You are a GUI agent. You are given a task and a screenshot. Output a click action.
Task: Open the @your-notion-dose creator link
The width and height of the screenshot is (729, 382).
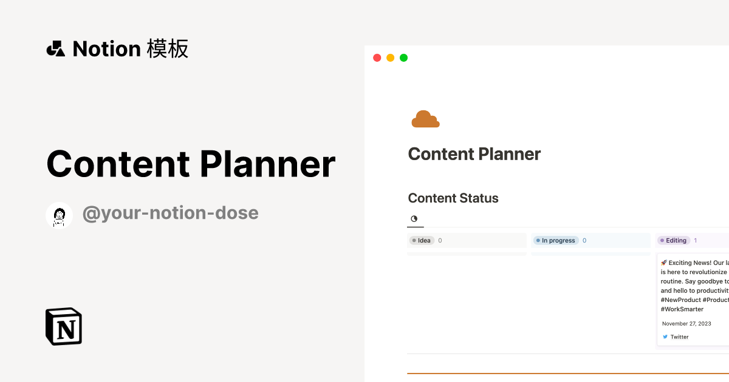(170, 213)
